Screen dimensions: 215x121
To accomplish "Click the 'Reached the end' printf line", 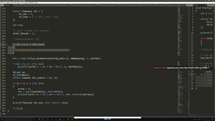I will click(x=40, y=103).
